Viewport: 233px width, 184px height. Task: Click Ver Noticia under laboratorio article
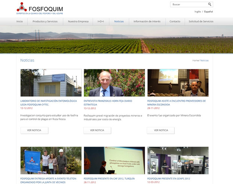(x=34, y=130)
